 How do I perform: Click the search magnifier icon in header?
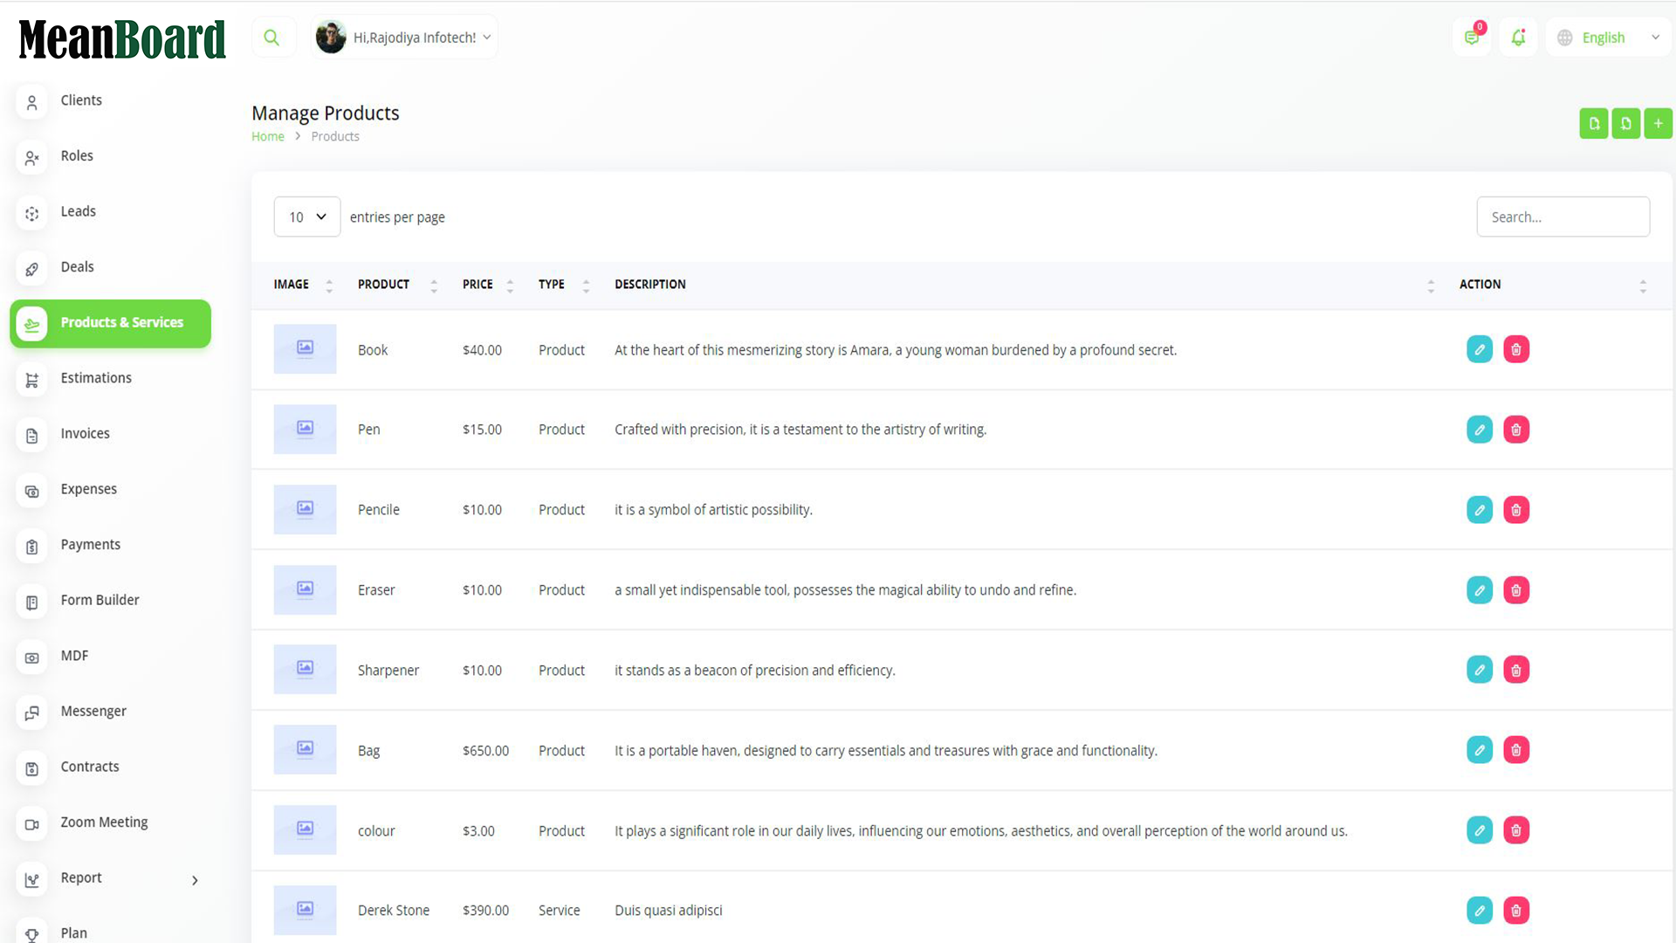point(271,38)
